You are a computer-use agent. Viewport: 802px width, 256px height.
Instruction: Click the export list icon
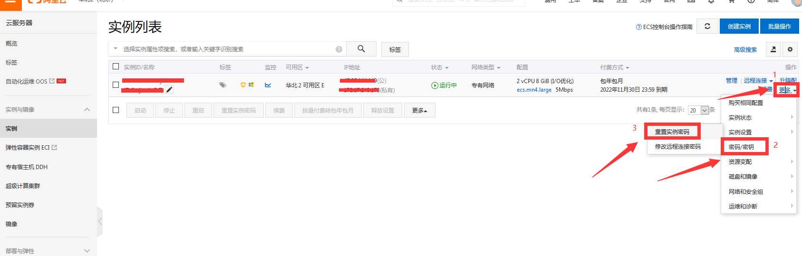[773, 49]
